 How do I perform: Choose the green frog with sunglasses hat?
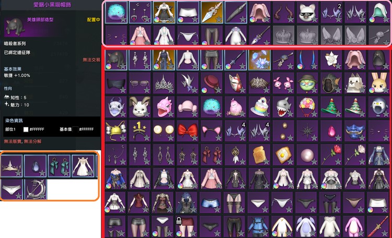(307, 83)
